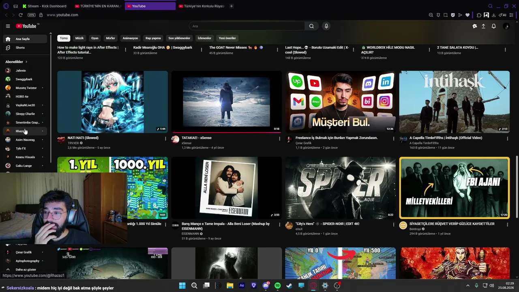519x292 pixels.
Task: Select the Oyun filter chip
Action: [x=95, y=38]
